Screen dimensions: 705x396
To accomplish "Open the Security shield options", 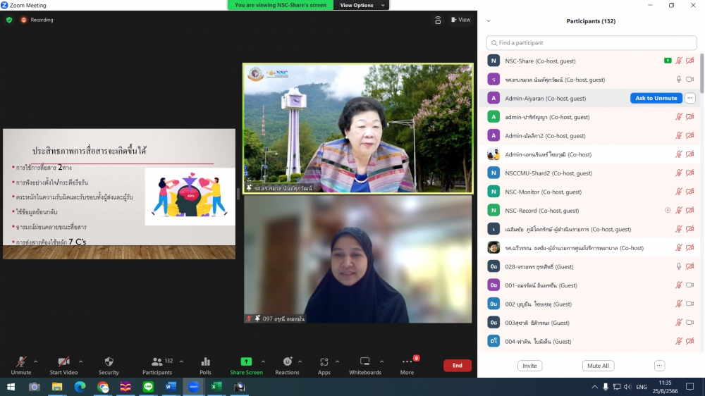I will click(x=109, y=365).
